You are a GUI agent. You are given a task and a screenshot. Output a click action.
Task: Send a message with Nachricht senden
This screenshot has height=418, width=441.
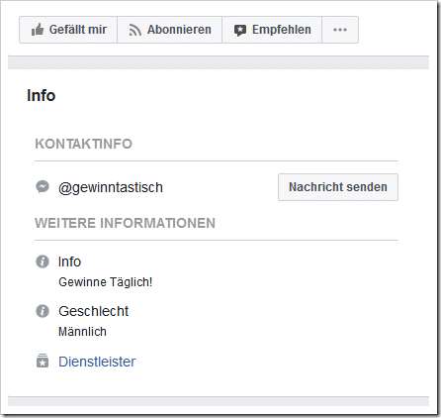(338, 187)
